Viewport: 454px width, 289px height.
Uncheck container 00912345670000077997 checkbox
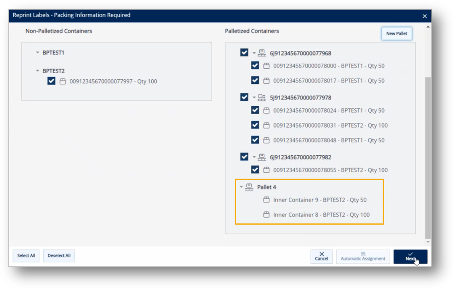tap(51, 81)
